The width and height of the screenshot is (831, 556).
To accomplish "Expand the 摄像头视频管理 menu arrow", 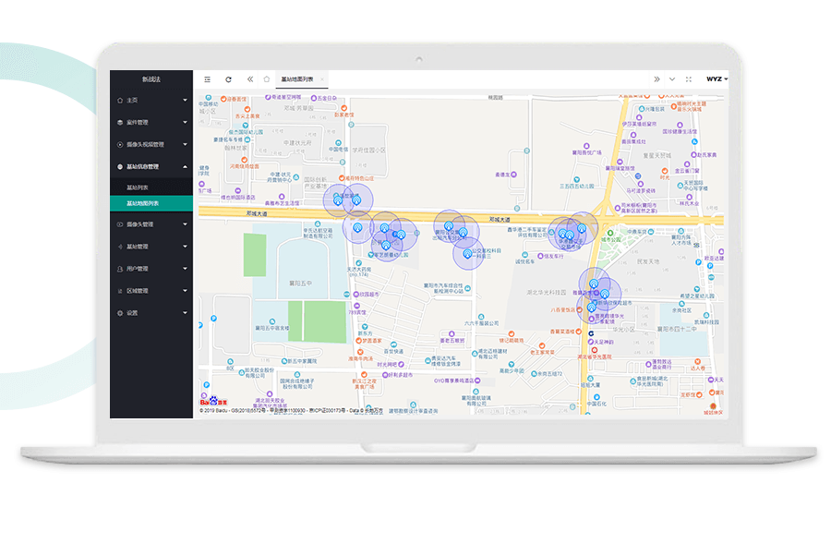I will coord(185,145).
